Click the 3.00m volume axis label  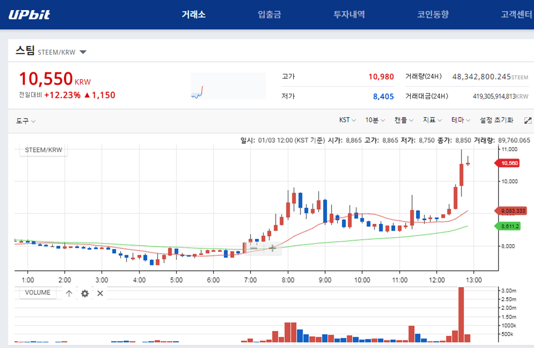coord(509,291)
